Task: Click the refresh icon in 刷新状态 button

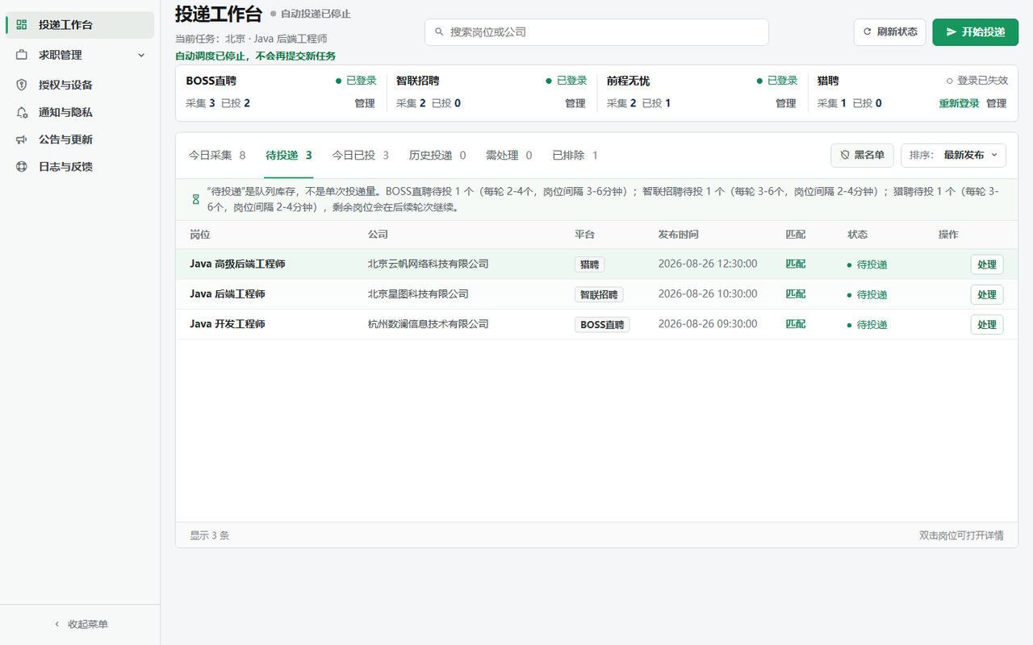Action: pyautogui.click(x=868, y=32)
